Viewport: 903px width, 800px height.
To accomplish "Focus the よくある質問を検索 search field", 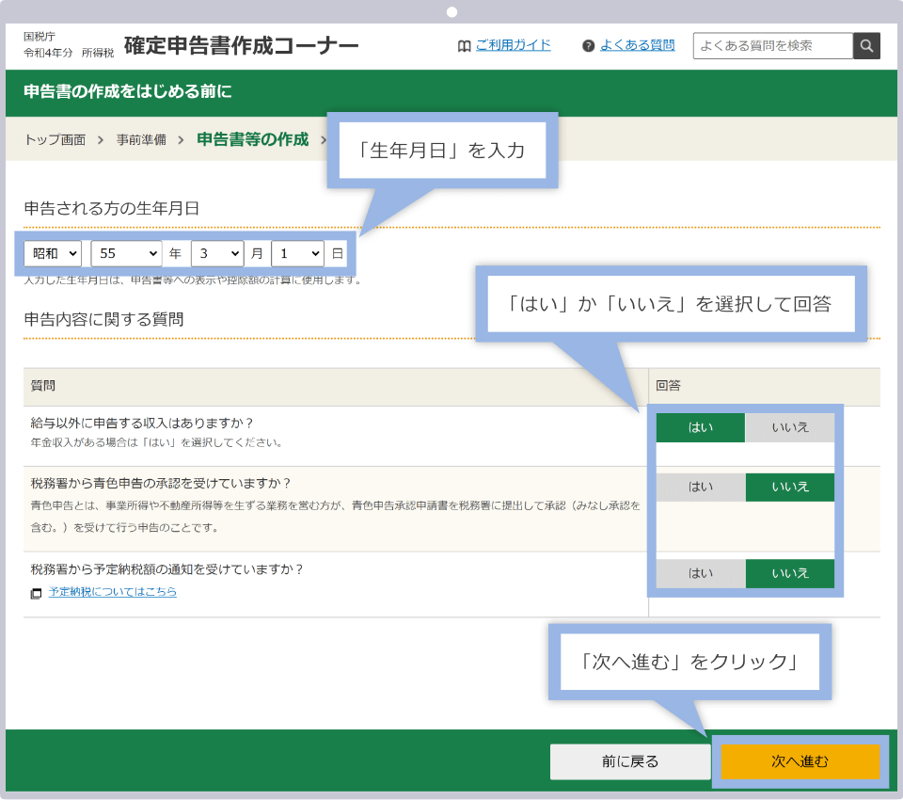I will [773, 45].
